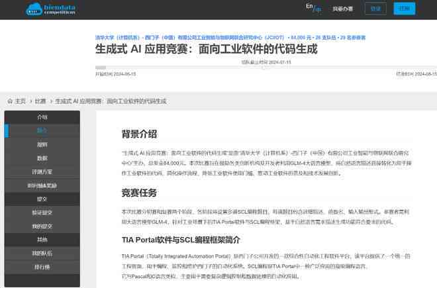Open the 评测方案 sidebar item
Viewport: 437px width, 288px height.
[42, 171]
